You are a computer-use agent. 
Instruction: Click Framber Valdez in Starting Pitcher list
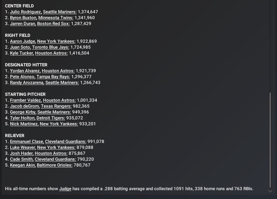pyautogui.click(x=25, y=100)
